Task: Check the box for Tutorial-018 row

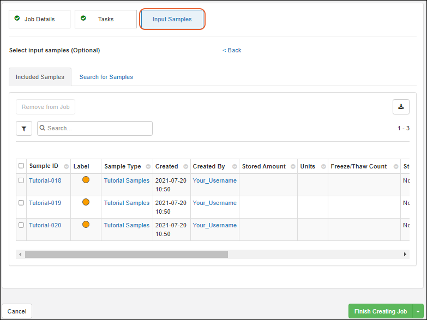Action: click(21, 180)
